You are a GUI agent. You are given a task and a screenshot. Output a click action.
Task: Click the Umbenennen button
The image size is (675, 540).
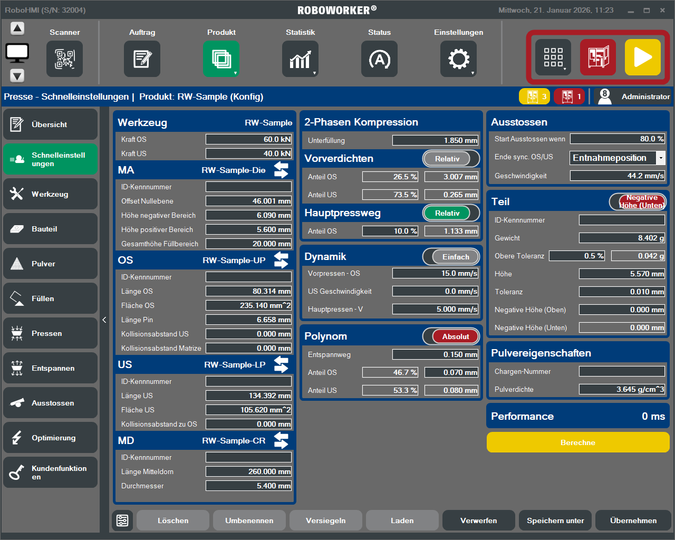click(249, 520)
